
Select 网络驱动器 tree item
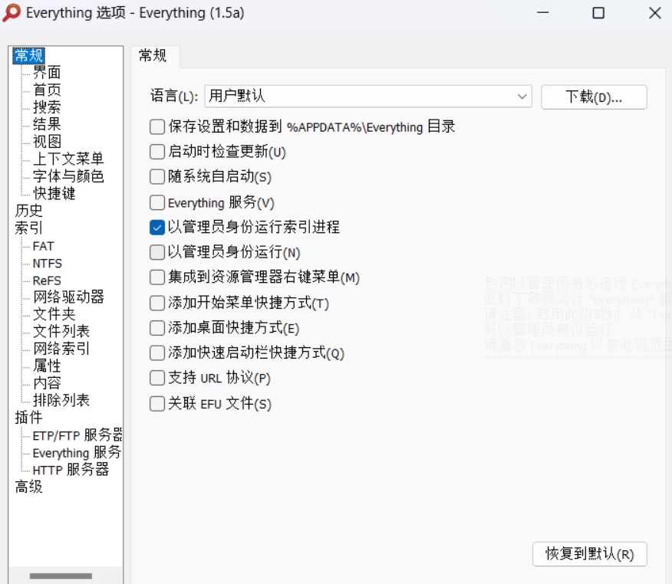pyautogui.click(x=68, y=297)
